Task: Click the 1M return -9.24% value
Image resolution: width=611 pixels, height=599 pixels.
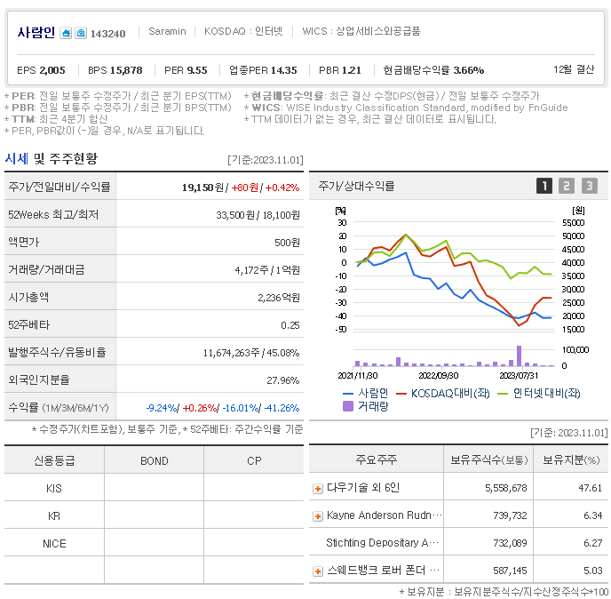Action: pyautogui.click(x=162, y=408)
